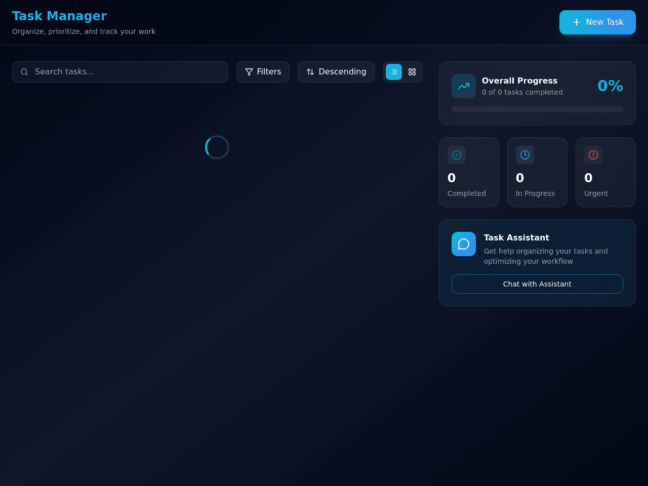Click the magnifier icon in search box
This screenshot has height=486, width=648.
[x=24, y=72]
